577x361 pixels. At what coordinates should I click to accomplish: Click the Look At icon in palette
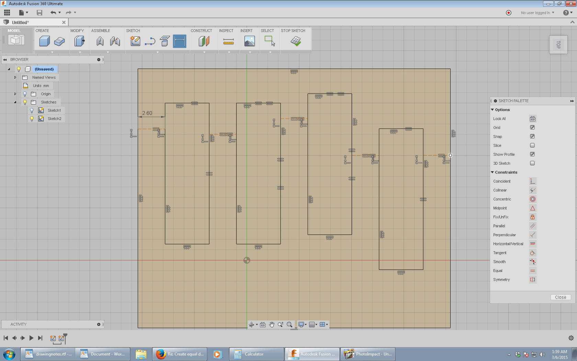click(532, 119)
